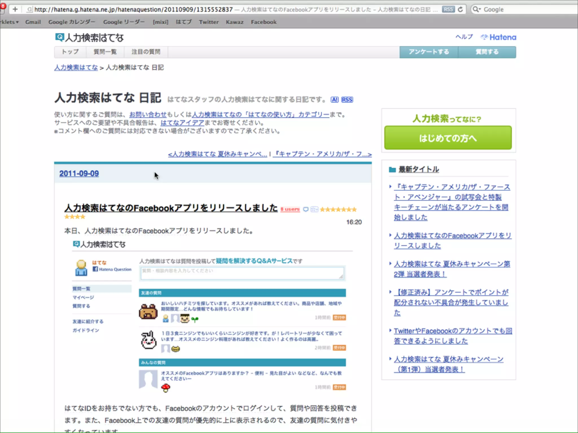Select the 注目の質問 navigation tab
The height and width of the screenshot is (433, 578).
[x=146, y=52]
